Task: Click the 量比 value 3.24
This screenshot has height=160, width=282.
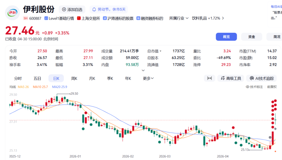Action: 227,51
